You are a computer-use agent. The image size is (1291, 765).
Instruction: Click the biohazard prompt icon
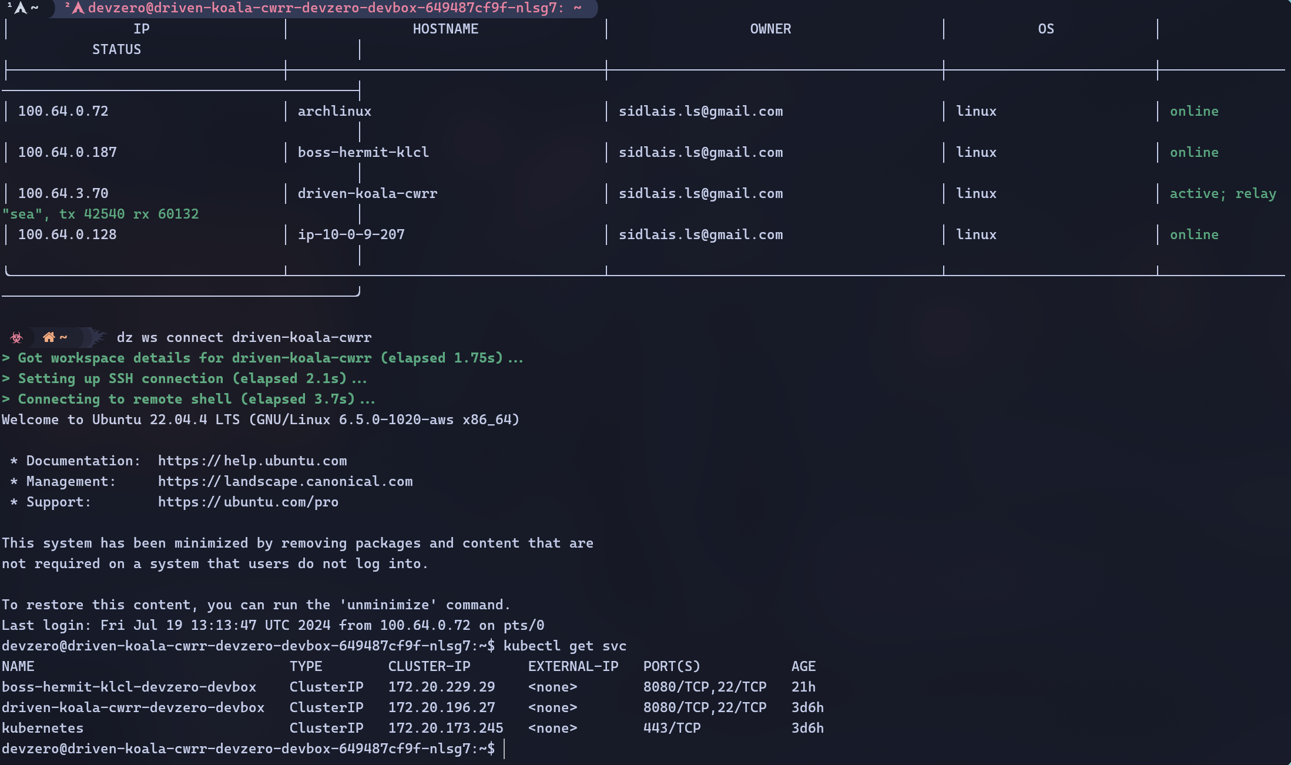tap(16, 337)
